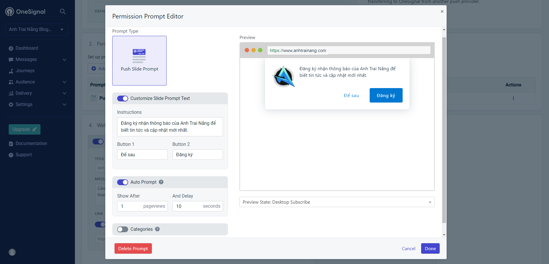
Task: Click the Messages chat icon
Action: 11,60
